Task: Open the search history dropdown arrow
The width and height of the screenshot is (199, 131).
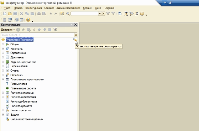Action: coord(100,14)
